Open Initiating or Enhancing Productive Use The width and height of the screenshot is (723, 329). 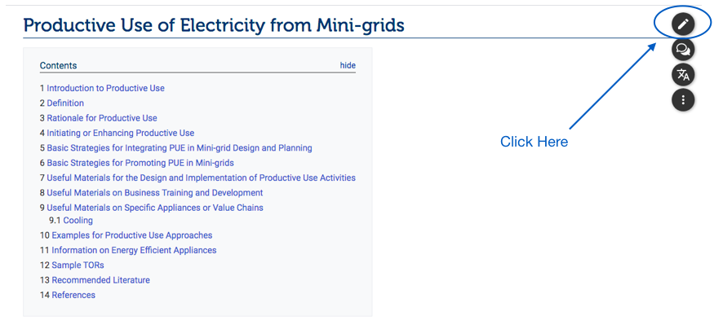click(x=120, y=133)
